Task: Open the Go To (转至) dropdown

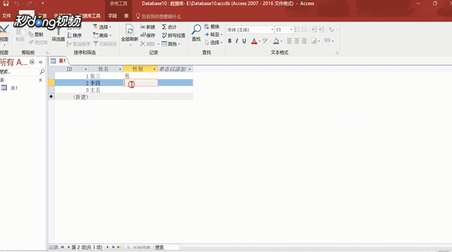Action: pos(213,35)
